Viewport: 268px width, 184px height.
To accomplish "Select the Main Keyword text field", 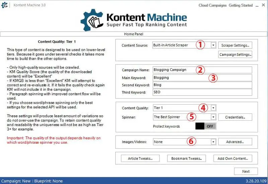I will coord(202,78).
